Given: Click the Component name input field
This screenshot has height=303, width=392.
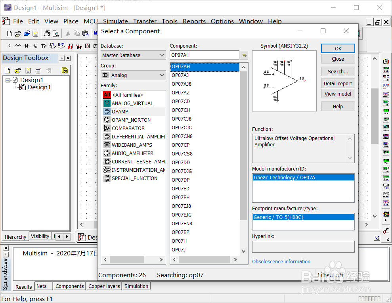Looking at the screenshot, I should coord(205,55).
